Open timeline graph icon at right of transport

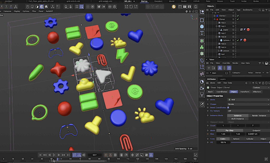196,155
